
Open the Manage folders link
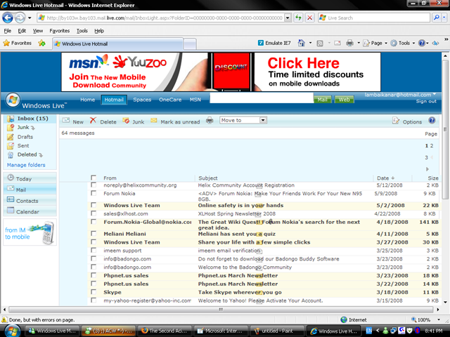point(26,165)
